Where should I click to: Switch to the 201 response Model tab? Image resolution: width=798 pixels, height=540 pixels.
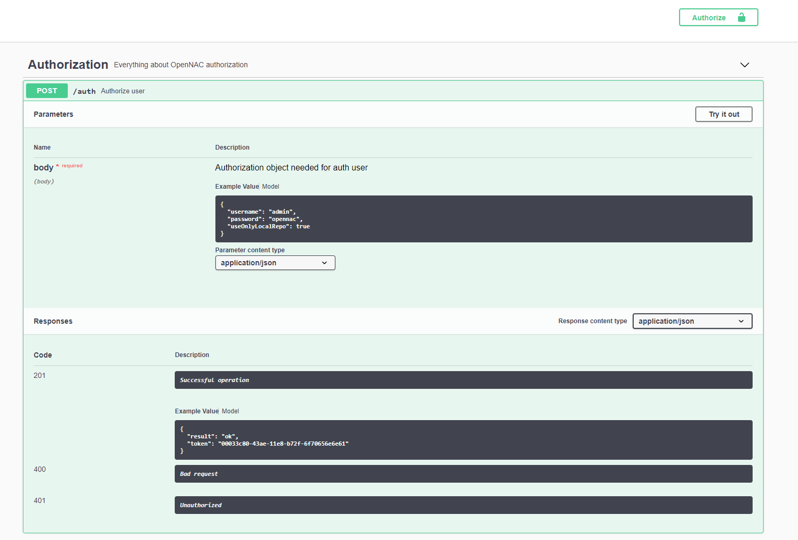[231, 411]
